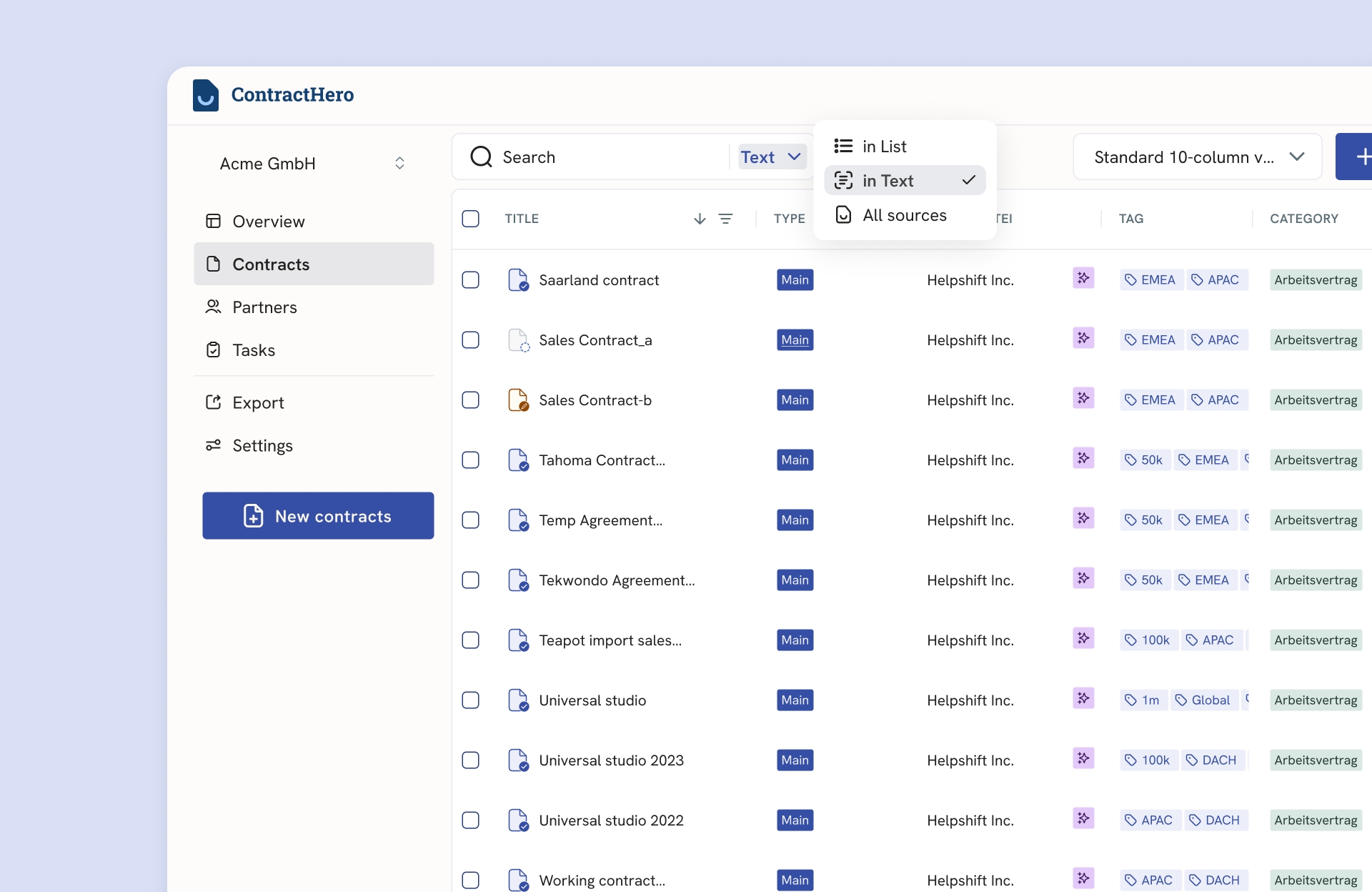The image size is (1372, 892).
Task: Select the Universal studio 2023 checkbox
Action: click(470, 760)
